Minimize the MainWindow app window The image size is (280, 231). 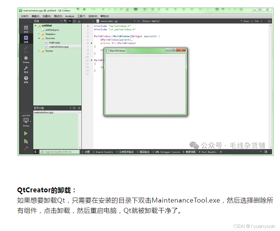click(168, 50)
